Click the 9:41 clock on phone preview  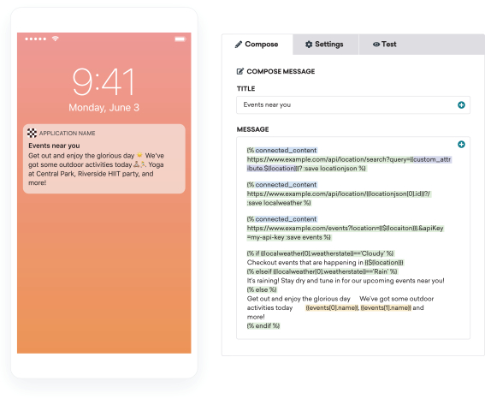click(x=104, y=81)
